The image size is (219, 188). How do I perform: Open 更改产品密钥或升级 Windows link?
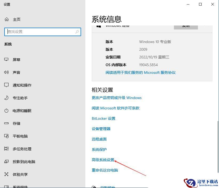(x=117, y=98)
